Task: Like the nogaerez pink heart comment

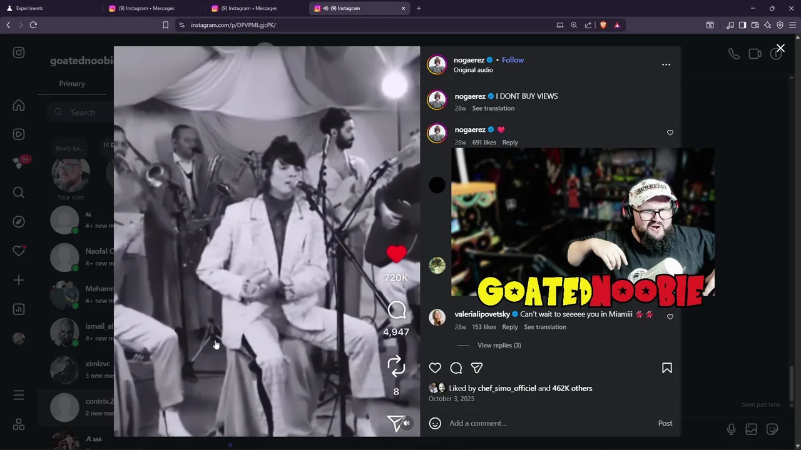Action: (670, 132)
